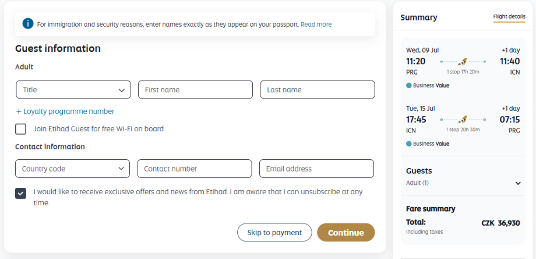Focus the First name field
Image resolution: width=536 pixels, height=259 pixels.
pyautogui.click(x=195, y=90)
